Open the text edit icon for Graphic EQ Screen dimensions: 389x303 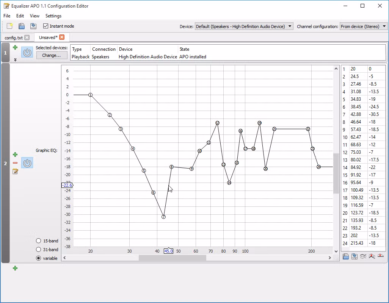pyautogui.click(x=15, y=171)
